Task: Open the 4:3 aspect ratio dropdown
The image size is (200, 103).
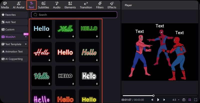Action: click(176, 100)
